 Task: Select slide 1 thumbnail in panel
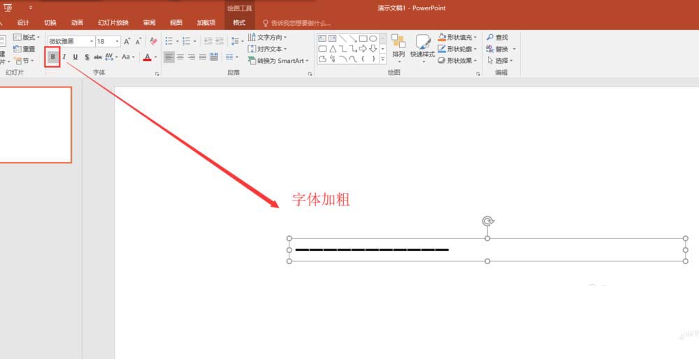35,125
